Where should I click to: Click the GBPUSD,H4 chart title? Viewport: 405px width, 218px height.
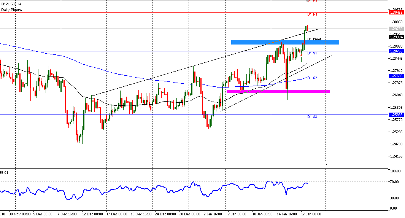pyautogui.click(x=11, y=4)
